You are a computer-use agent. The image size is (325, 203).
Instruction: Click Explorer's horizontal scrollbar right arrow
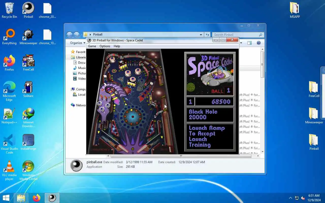(258, 156)
